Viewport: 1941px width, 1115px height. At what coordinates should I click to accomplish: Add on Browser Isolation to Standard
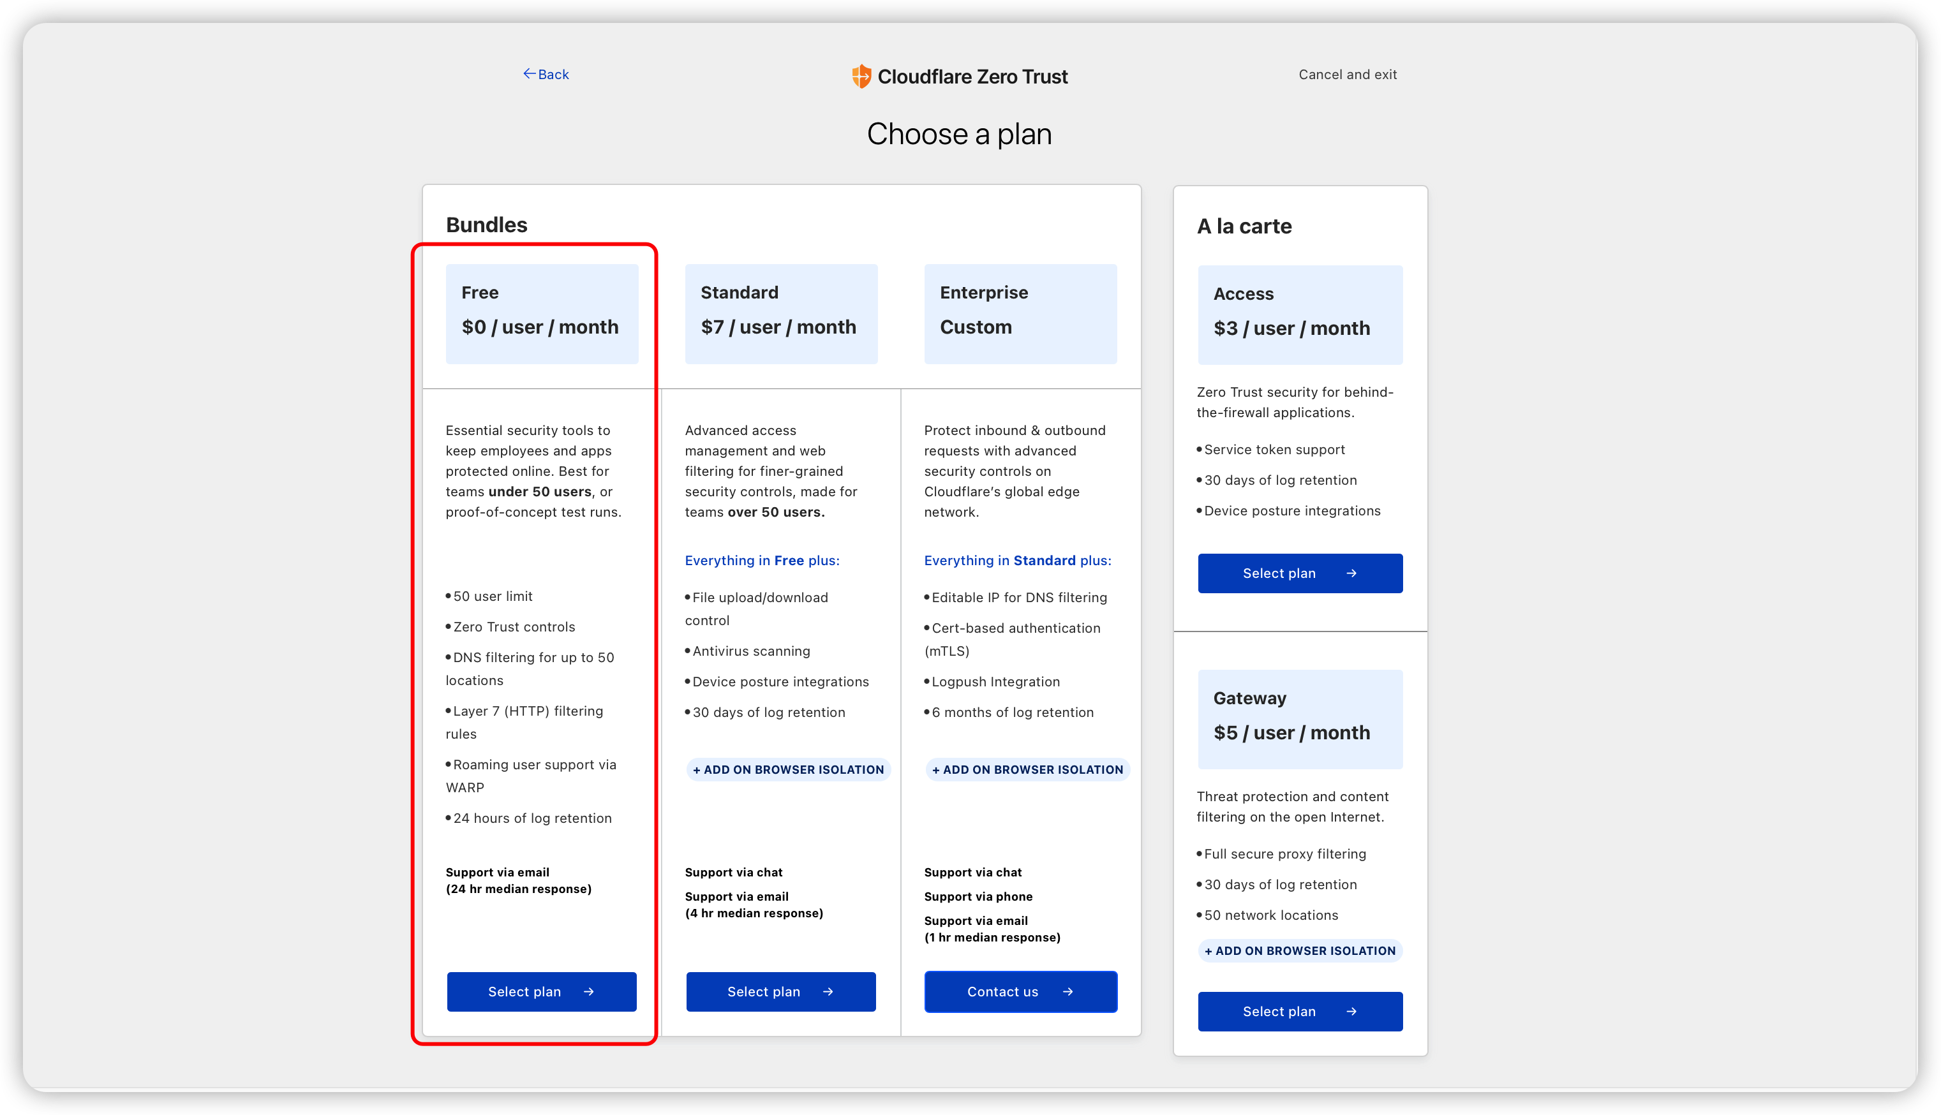click(788, 770)
